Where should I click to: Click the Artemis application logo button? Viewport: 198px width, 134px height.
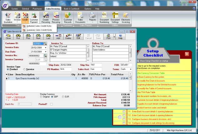coord(5,6)
